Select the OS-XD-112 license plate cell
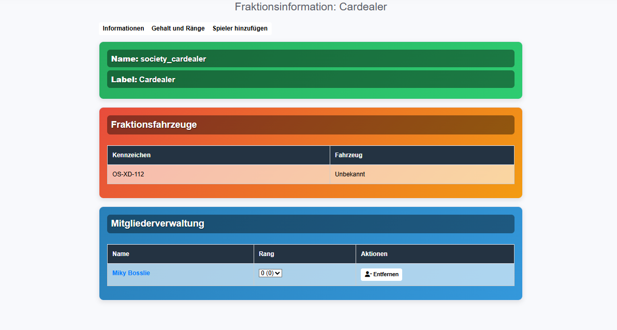617x330 pixels. 128,174
